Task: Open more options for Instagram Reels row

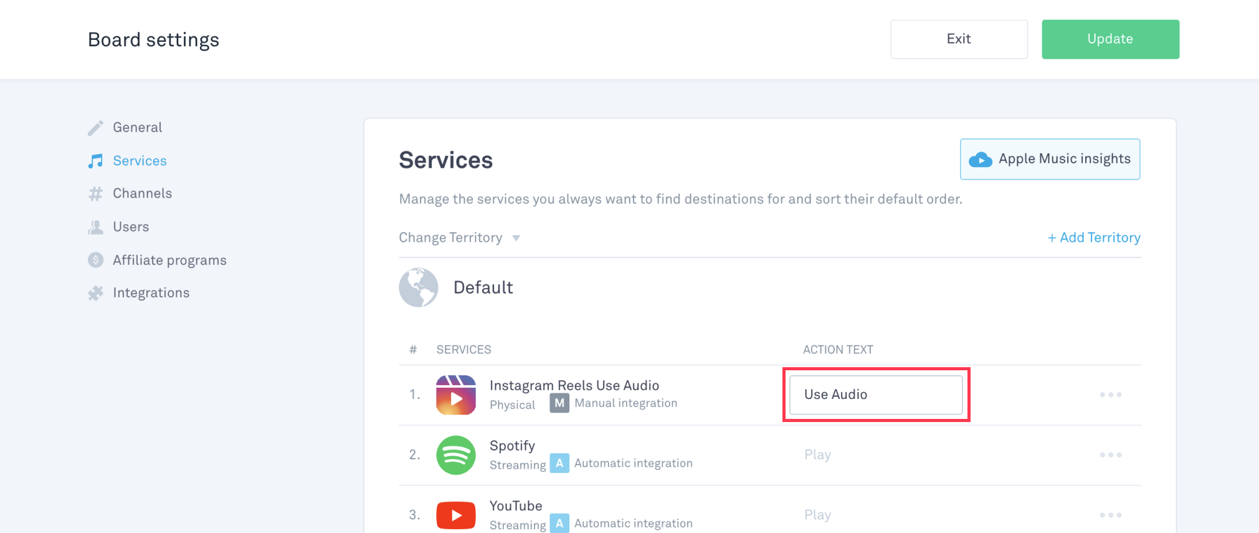Action: pyautogui.click(x=1110, y=395)
